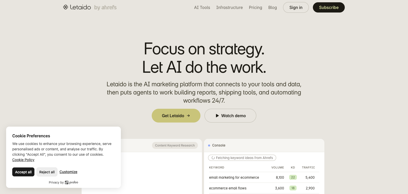This screenshot has height=194, width=408.
Task: Click the 'Fetching keyword ideas from Ahrefs' status chip
Action: pos(242,158)
